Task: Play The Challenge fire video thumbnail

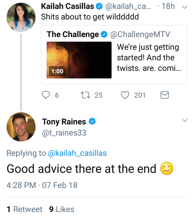Action: tap(79, 60)
